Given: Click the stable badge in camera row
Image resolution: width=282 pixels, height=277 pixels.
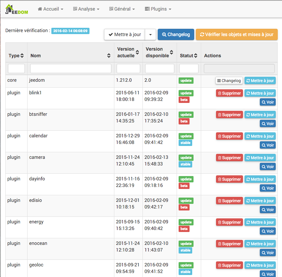Looking at the screenshot, I should point(186,164).
